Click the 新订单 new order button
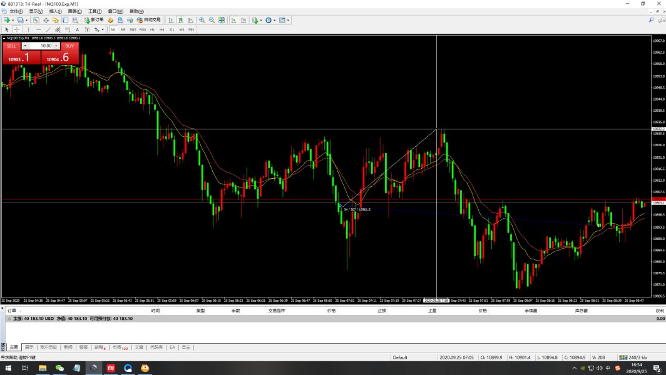Screen dimensions: 666x375 [x=94, y=20]
